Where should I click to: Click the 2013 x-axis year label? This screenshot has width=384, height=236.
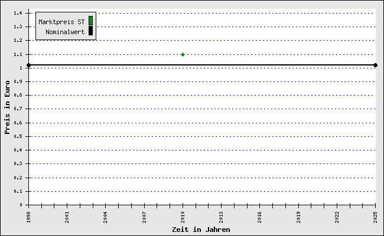point(222,217)
